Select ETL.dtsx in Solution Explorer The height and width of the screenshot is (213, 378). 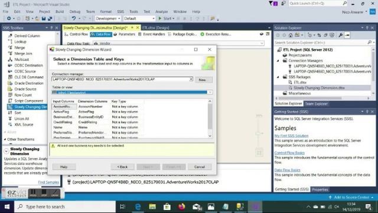coord(300,82)
